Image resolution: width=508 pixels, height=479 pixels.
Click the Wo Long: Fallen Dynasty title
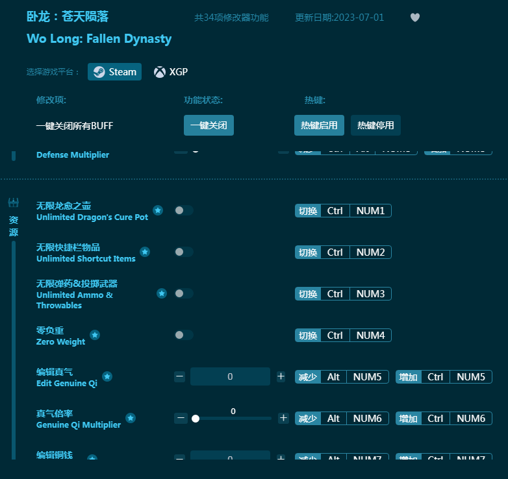click(x=99, y=39)
